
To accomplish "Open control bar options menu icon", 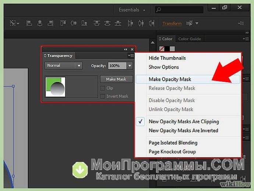I will point(241,23).
